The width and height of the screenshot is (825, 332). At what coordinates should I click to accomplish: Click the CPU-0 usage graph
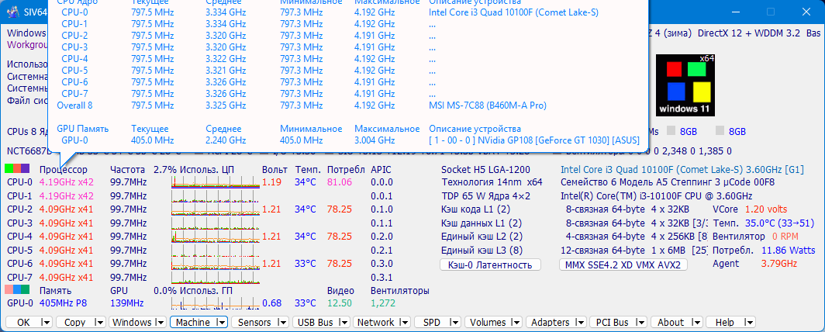point(215,182)
